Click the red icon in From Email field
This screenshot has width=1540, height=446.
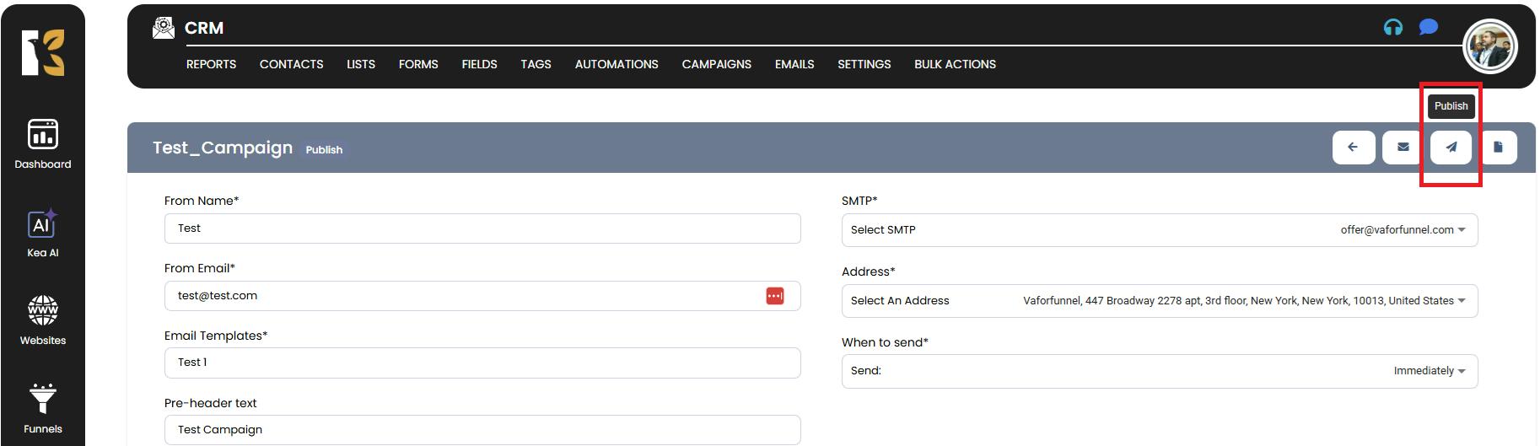point(774,296)
